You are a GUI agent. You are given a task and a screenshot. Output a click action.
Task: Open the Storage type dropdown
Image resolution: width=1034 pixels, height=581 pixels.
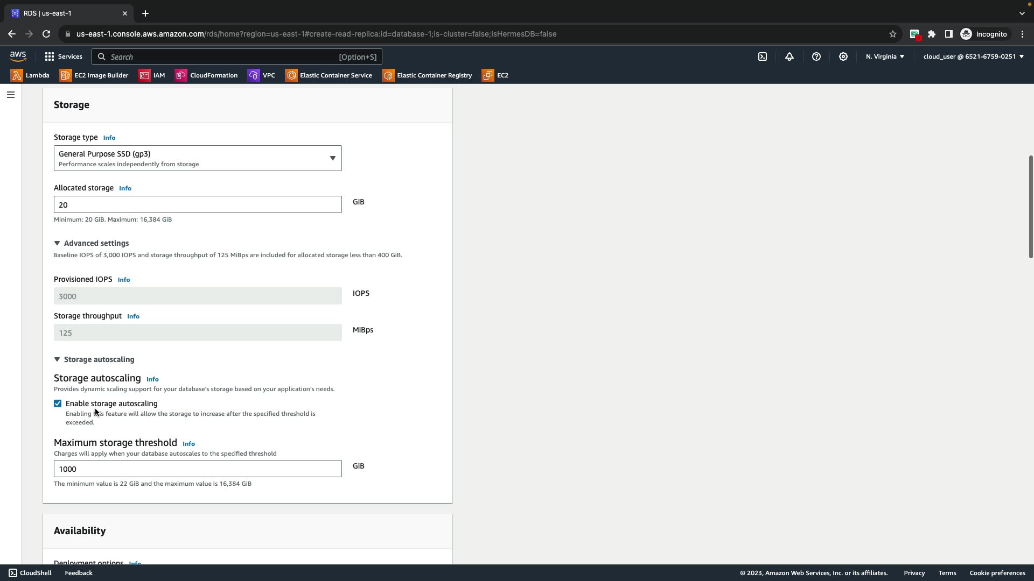(x=197, y=158)
